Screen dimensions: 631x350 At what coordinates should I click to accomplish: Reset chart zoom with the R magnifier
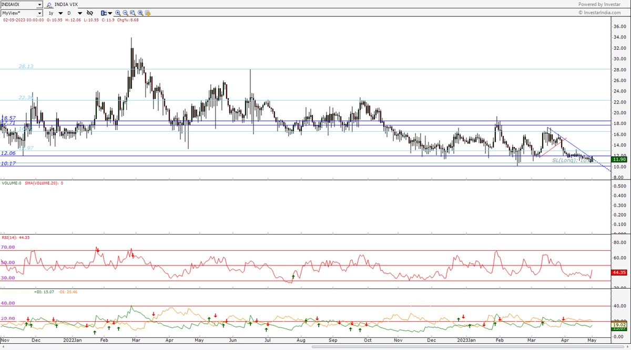point(140,12)
